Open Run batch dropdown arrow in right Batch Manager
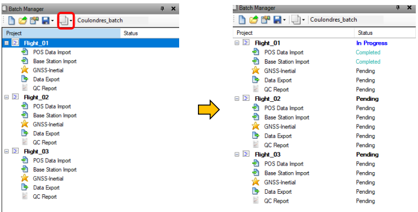Image resolution: width=418 pixels, height=212 pixels. click(303, 20)
